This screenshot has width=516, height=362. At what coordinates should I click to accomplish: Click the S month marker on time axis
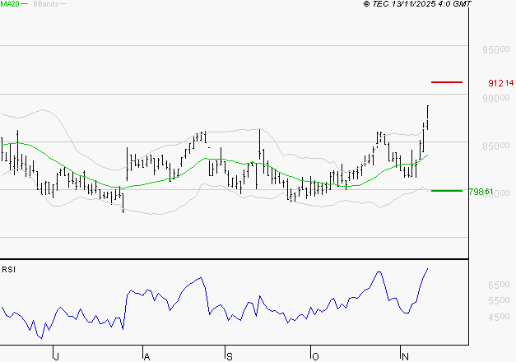click(x=230, y=356)
